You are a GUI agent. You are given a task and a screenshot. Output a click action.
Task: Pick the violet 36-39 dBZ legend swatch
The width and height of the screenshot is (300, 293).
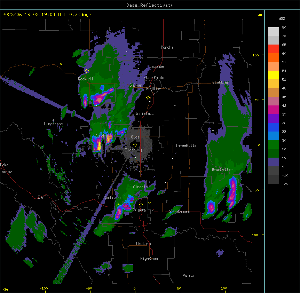click(x=274, y=119)
